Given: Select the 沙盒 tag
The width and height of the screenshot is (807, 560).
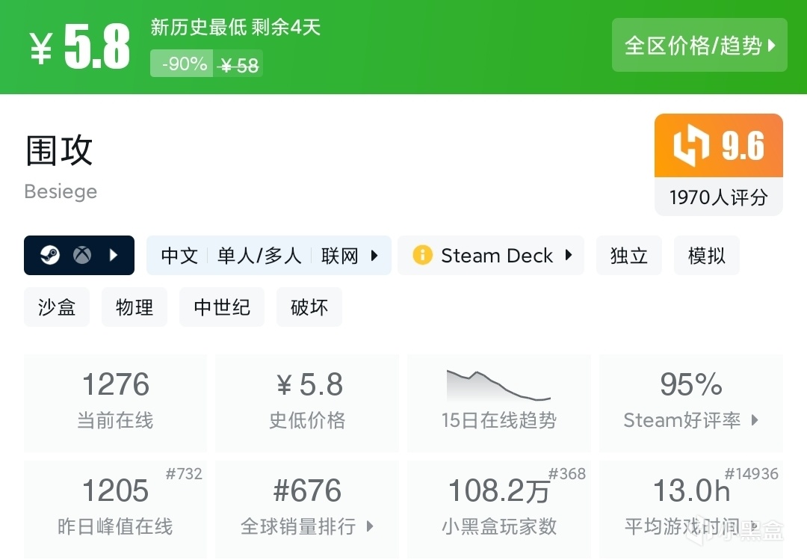Looking at the screenshot, I should 57,307.
